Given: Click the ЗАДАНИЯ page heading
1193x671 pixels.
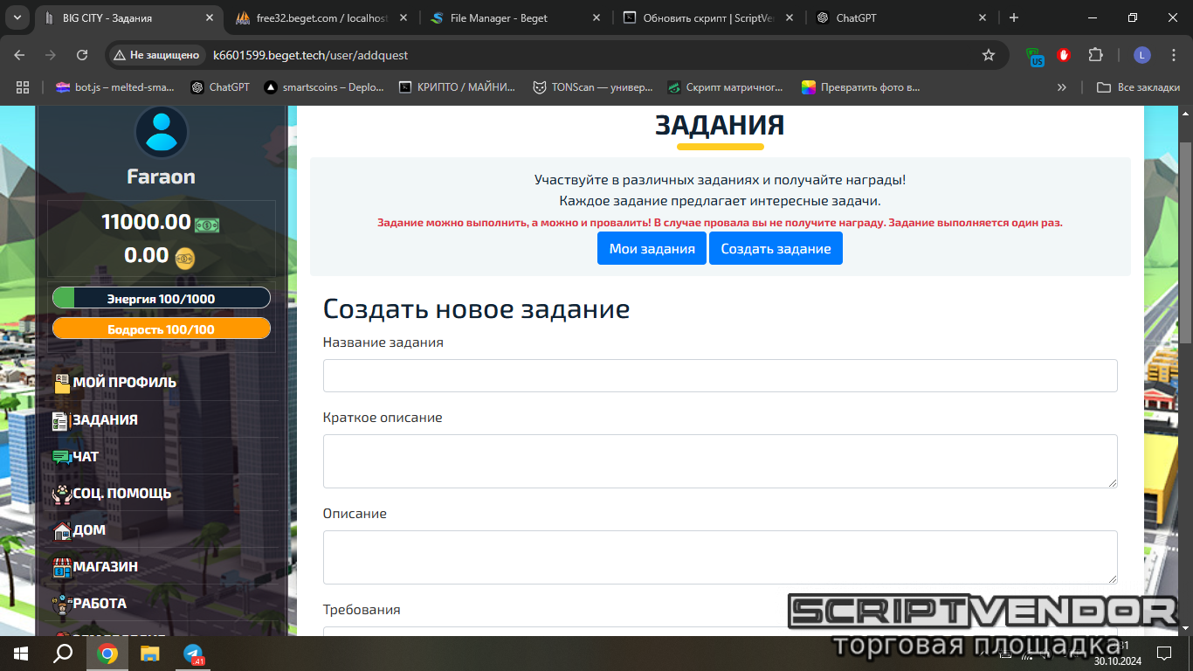Looking at the screenshot, I should pos(720,125).
